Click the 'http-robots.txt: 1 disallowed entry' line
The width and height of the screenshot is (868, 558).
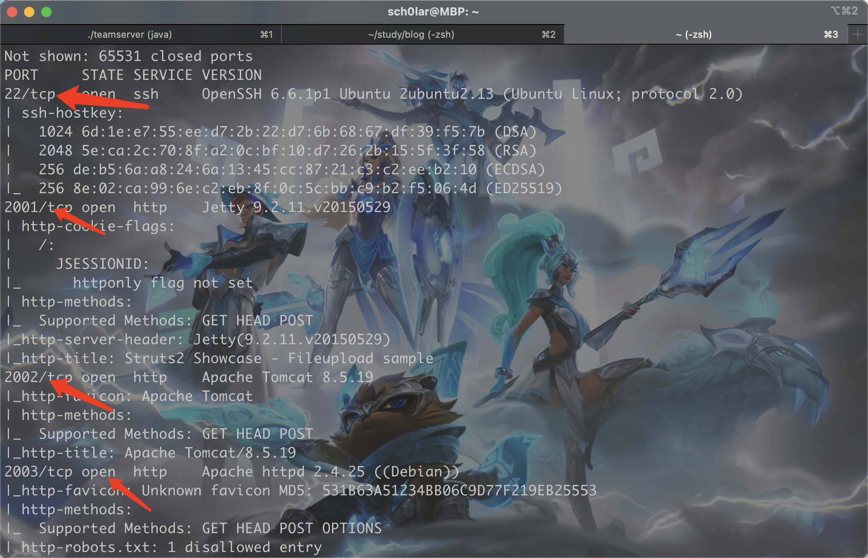coord(163,547)
